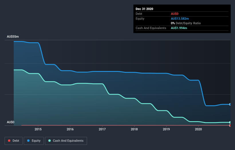Click the 2017 x-axis label
The image size is (235, 150).
click(102, 129)
